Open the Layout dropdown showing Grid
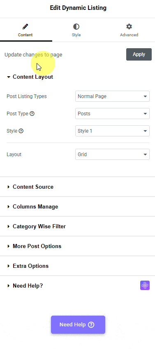 click(x=112, y=154)
